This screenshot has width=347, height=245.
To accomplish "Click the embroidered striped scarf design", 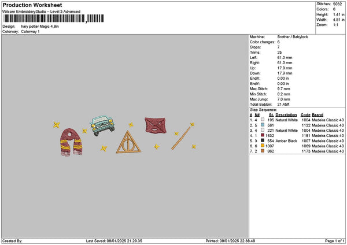I will pos(71,142).
